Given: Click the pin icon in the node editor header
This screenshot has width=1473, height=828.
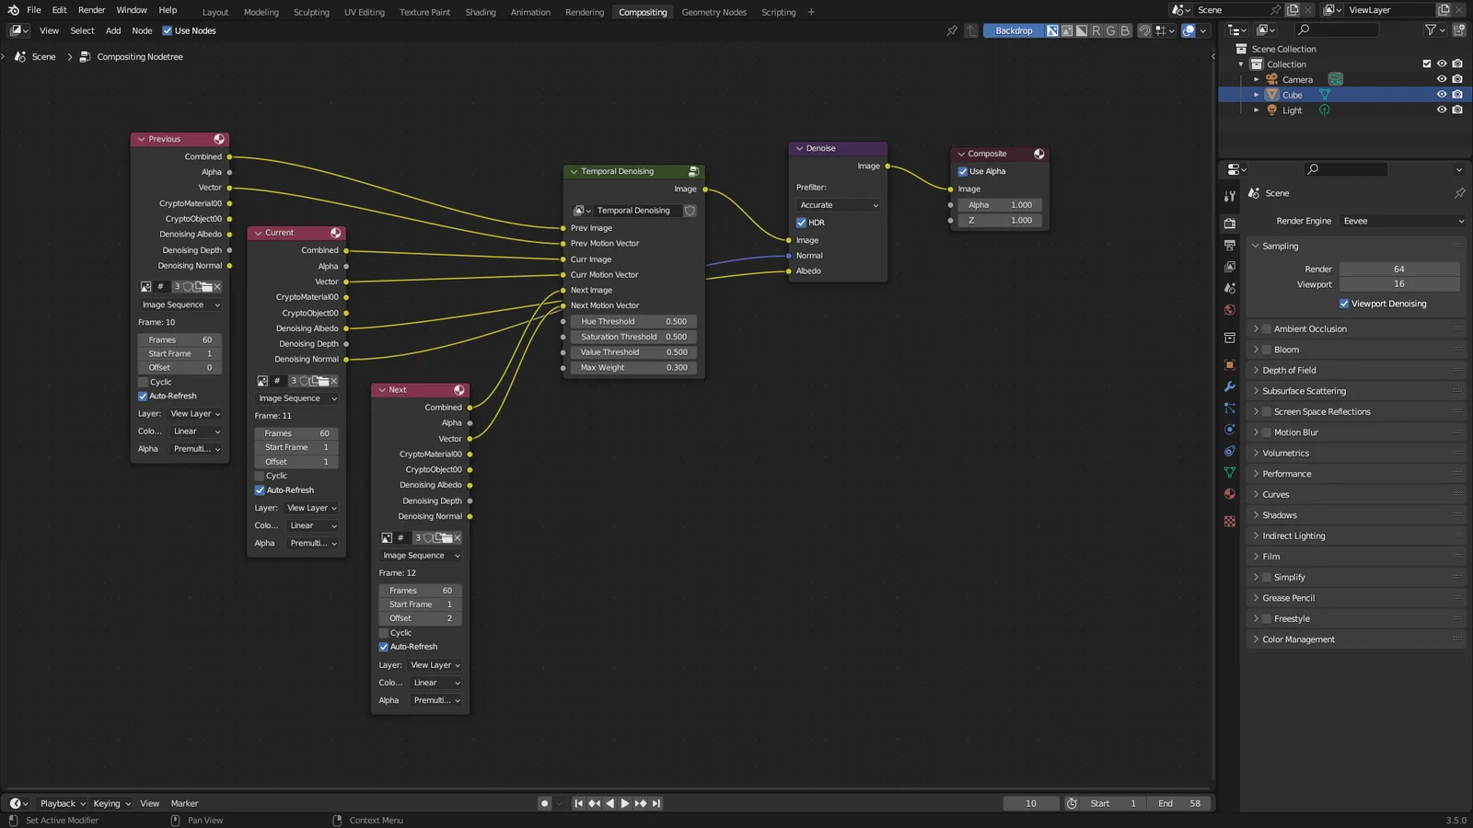Looking at the screenshot, I should coord(953,30).
